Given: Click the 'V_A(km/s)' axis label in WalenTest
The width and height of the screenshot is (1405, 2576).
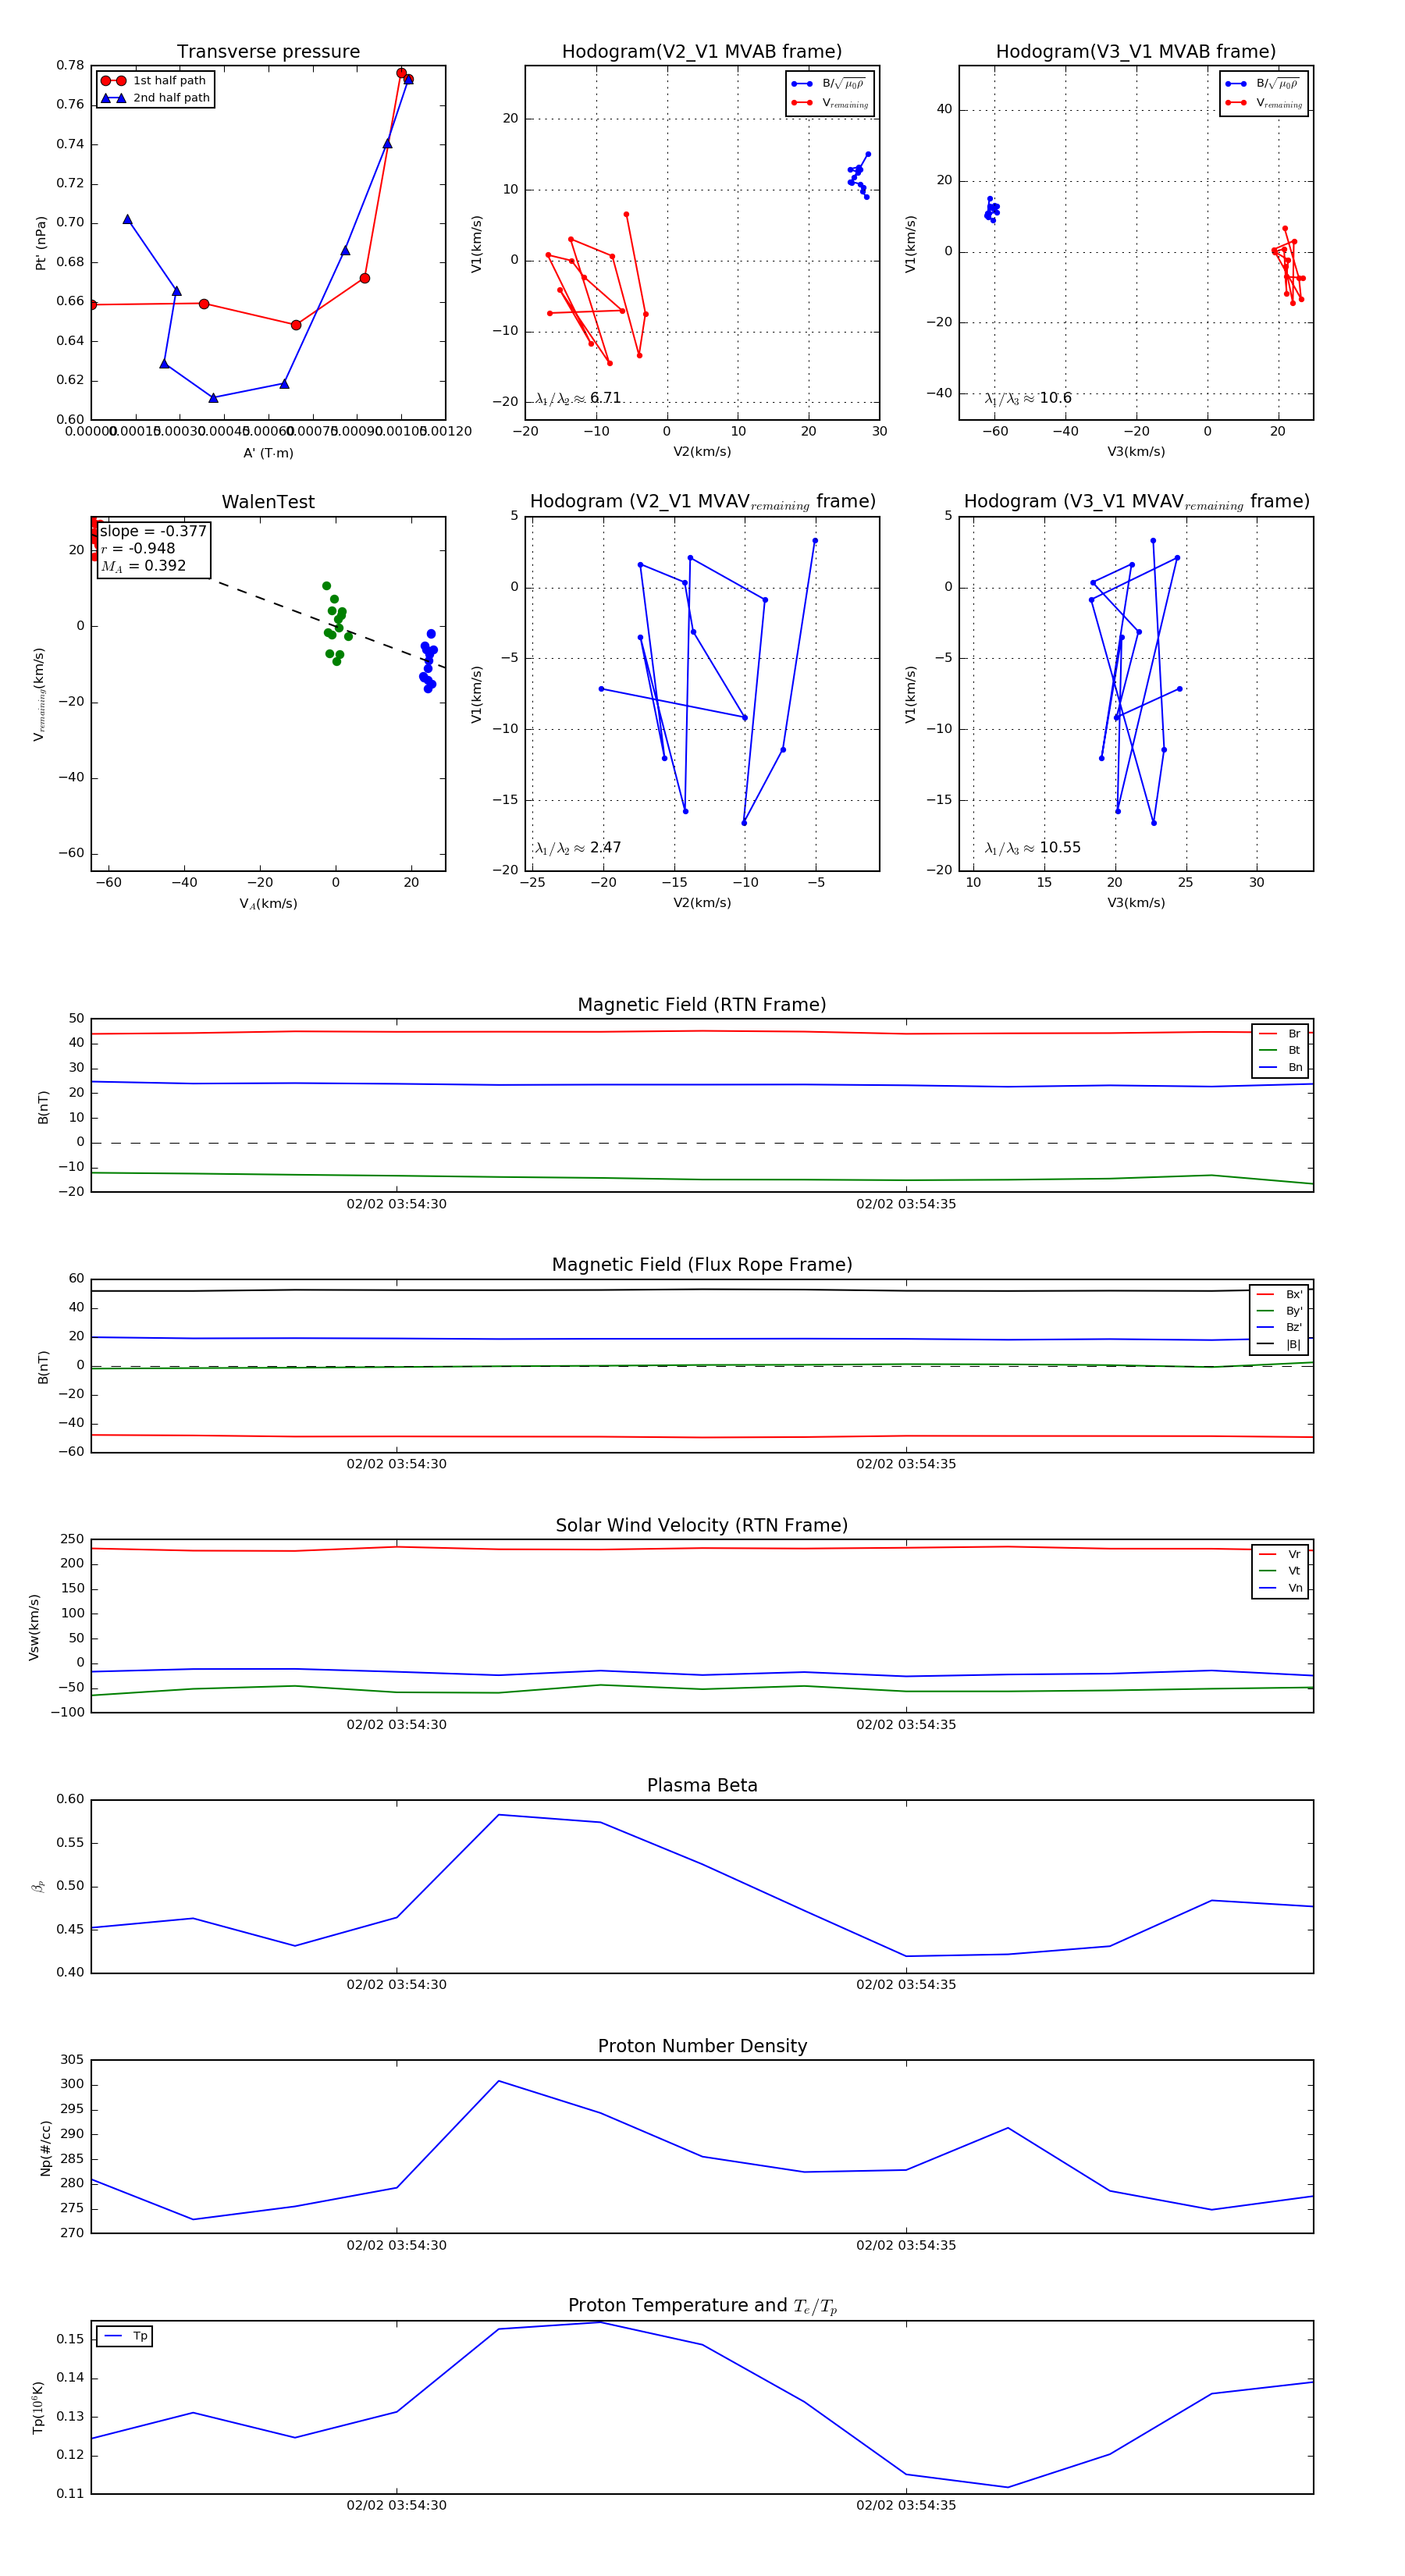Looking at the screenshot, I should (268, 903).
